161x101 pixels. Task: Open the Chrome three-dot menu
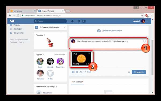pos(151,15)
